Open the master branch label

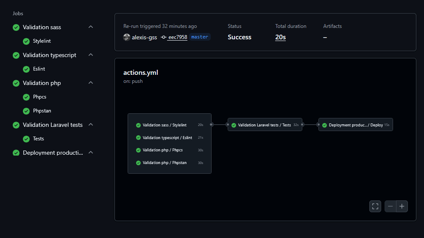(x=200, y=37)
